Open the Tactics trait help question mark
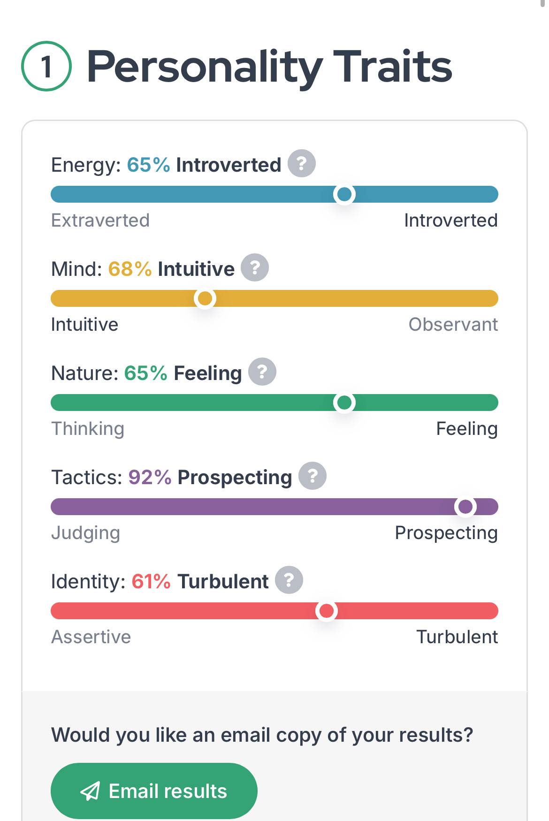Screen dimensions: 549x821 point(313,476)
